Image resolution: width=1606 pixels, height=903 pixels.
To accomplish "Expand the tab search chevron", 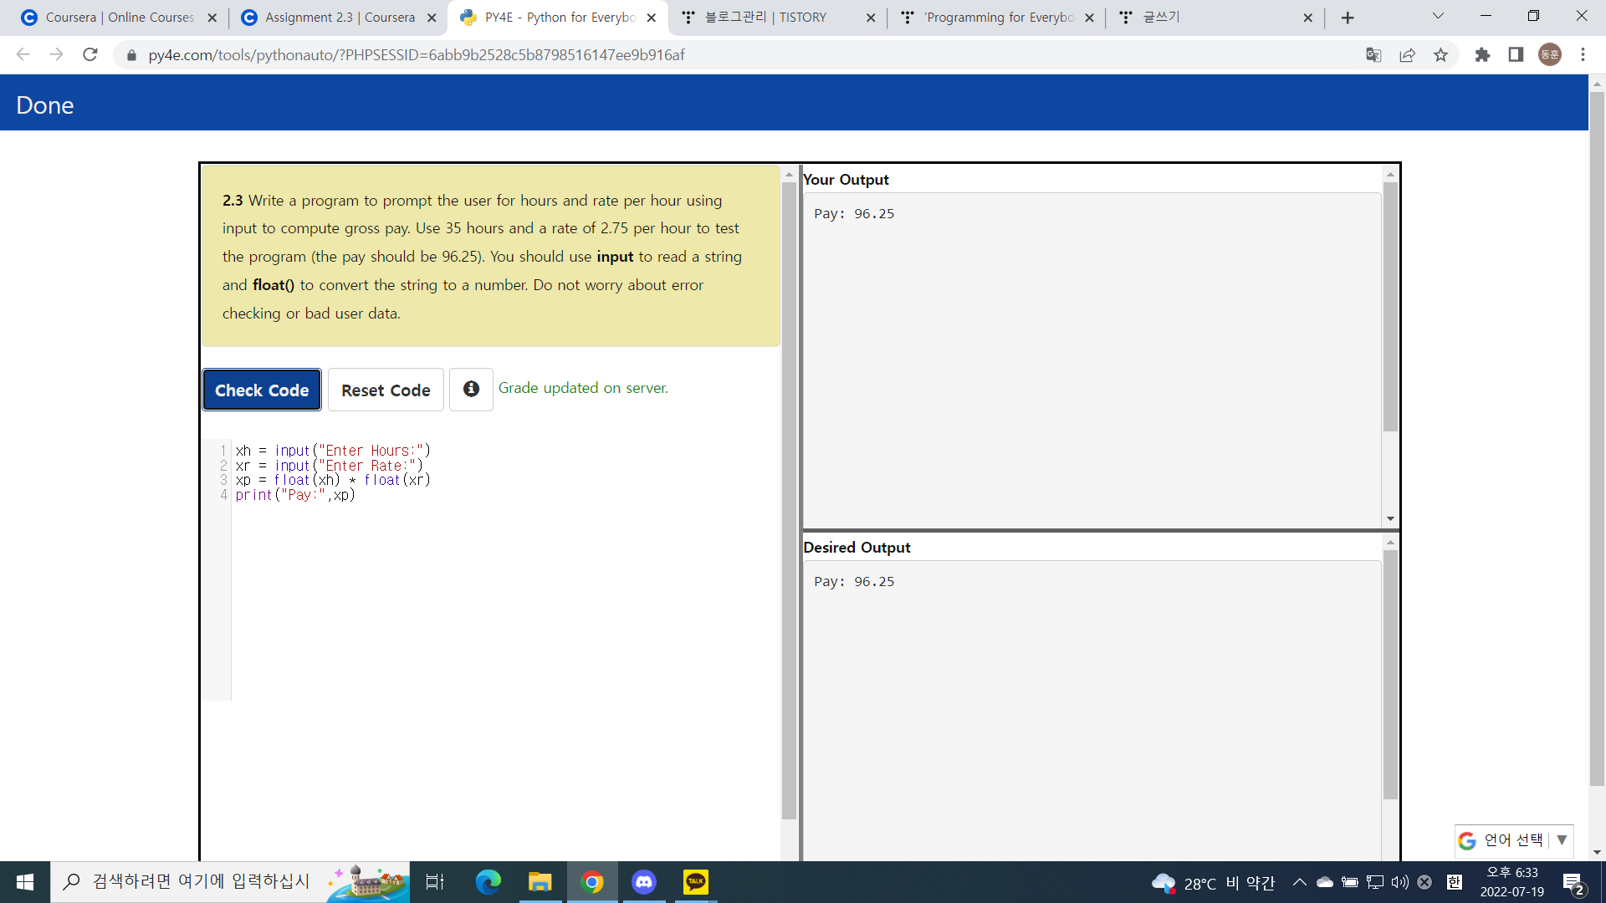I will pyautogui.click(x=1438, y=17).
